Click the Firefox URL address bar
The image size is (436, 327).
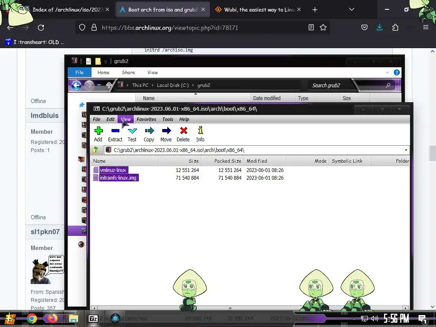202,28
